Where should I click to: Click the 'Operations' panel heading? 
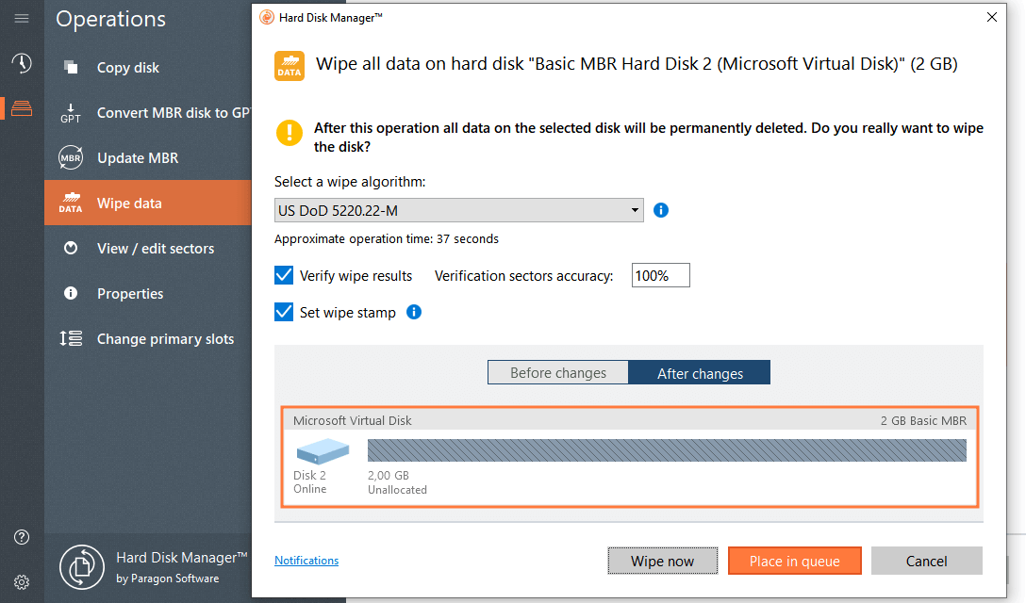[x=110, y=19]
